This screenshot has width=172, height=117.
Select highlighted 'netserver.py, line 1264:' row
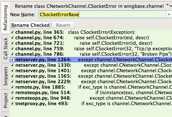point(91,60)
